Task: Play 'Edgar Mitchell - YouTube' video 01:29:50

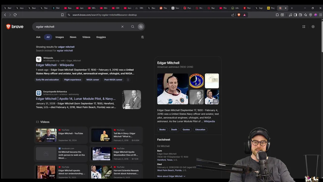Action: point(46,135)
